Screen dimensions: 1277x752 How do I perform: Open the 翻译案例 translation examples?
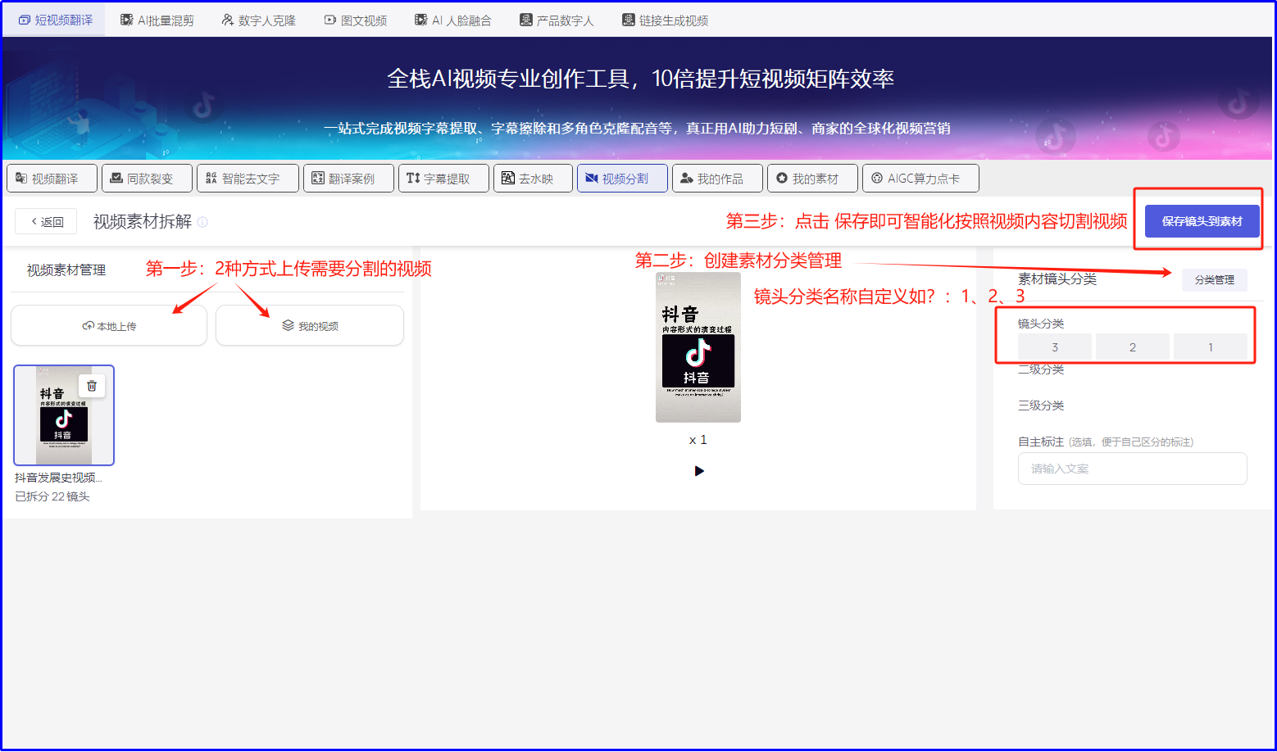pyautogui.click(x=348, y=178)
